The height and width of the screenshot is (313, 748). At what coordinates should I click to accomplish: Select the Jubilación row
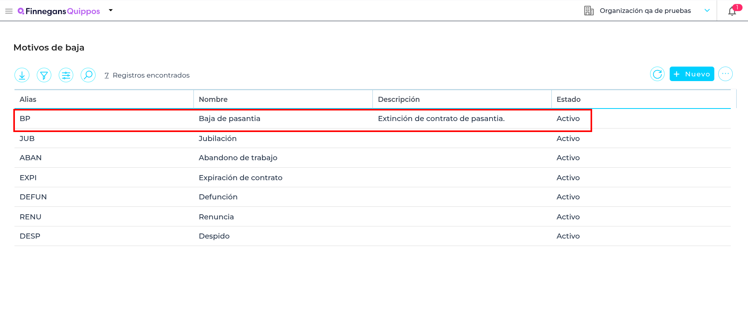[x=217, y=139]
